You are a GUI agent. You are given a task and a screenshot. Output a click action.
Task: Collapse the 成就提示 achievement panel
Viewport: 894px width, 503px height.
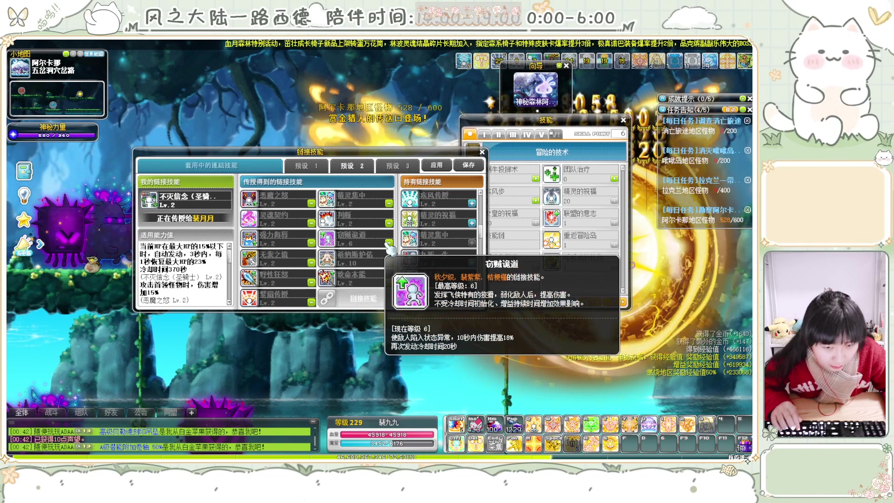tap(743, 99)
